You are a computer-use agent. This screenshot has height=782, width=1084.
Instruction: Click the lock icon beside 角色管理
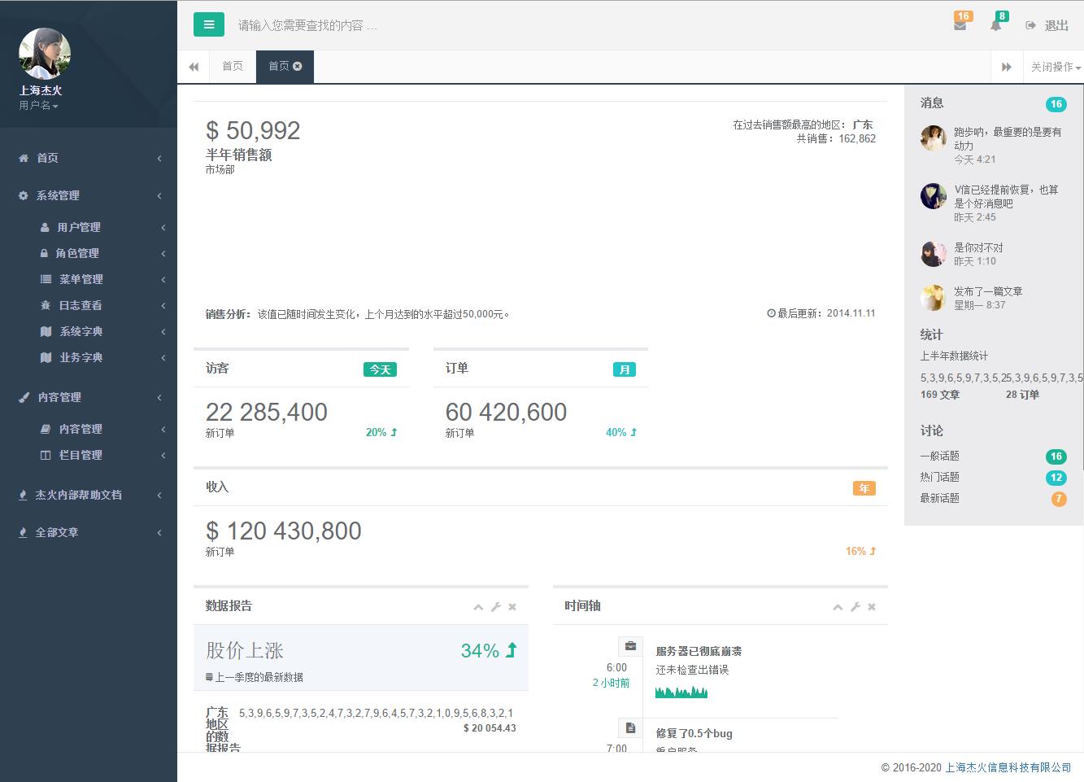pyautogui.click(x=45, y=253)
